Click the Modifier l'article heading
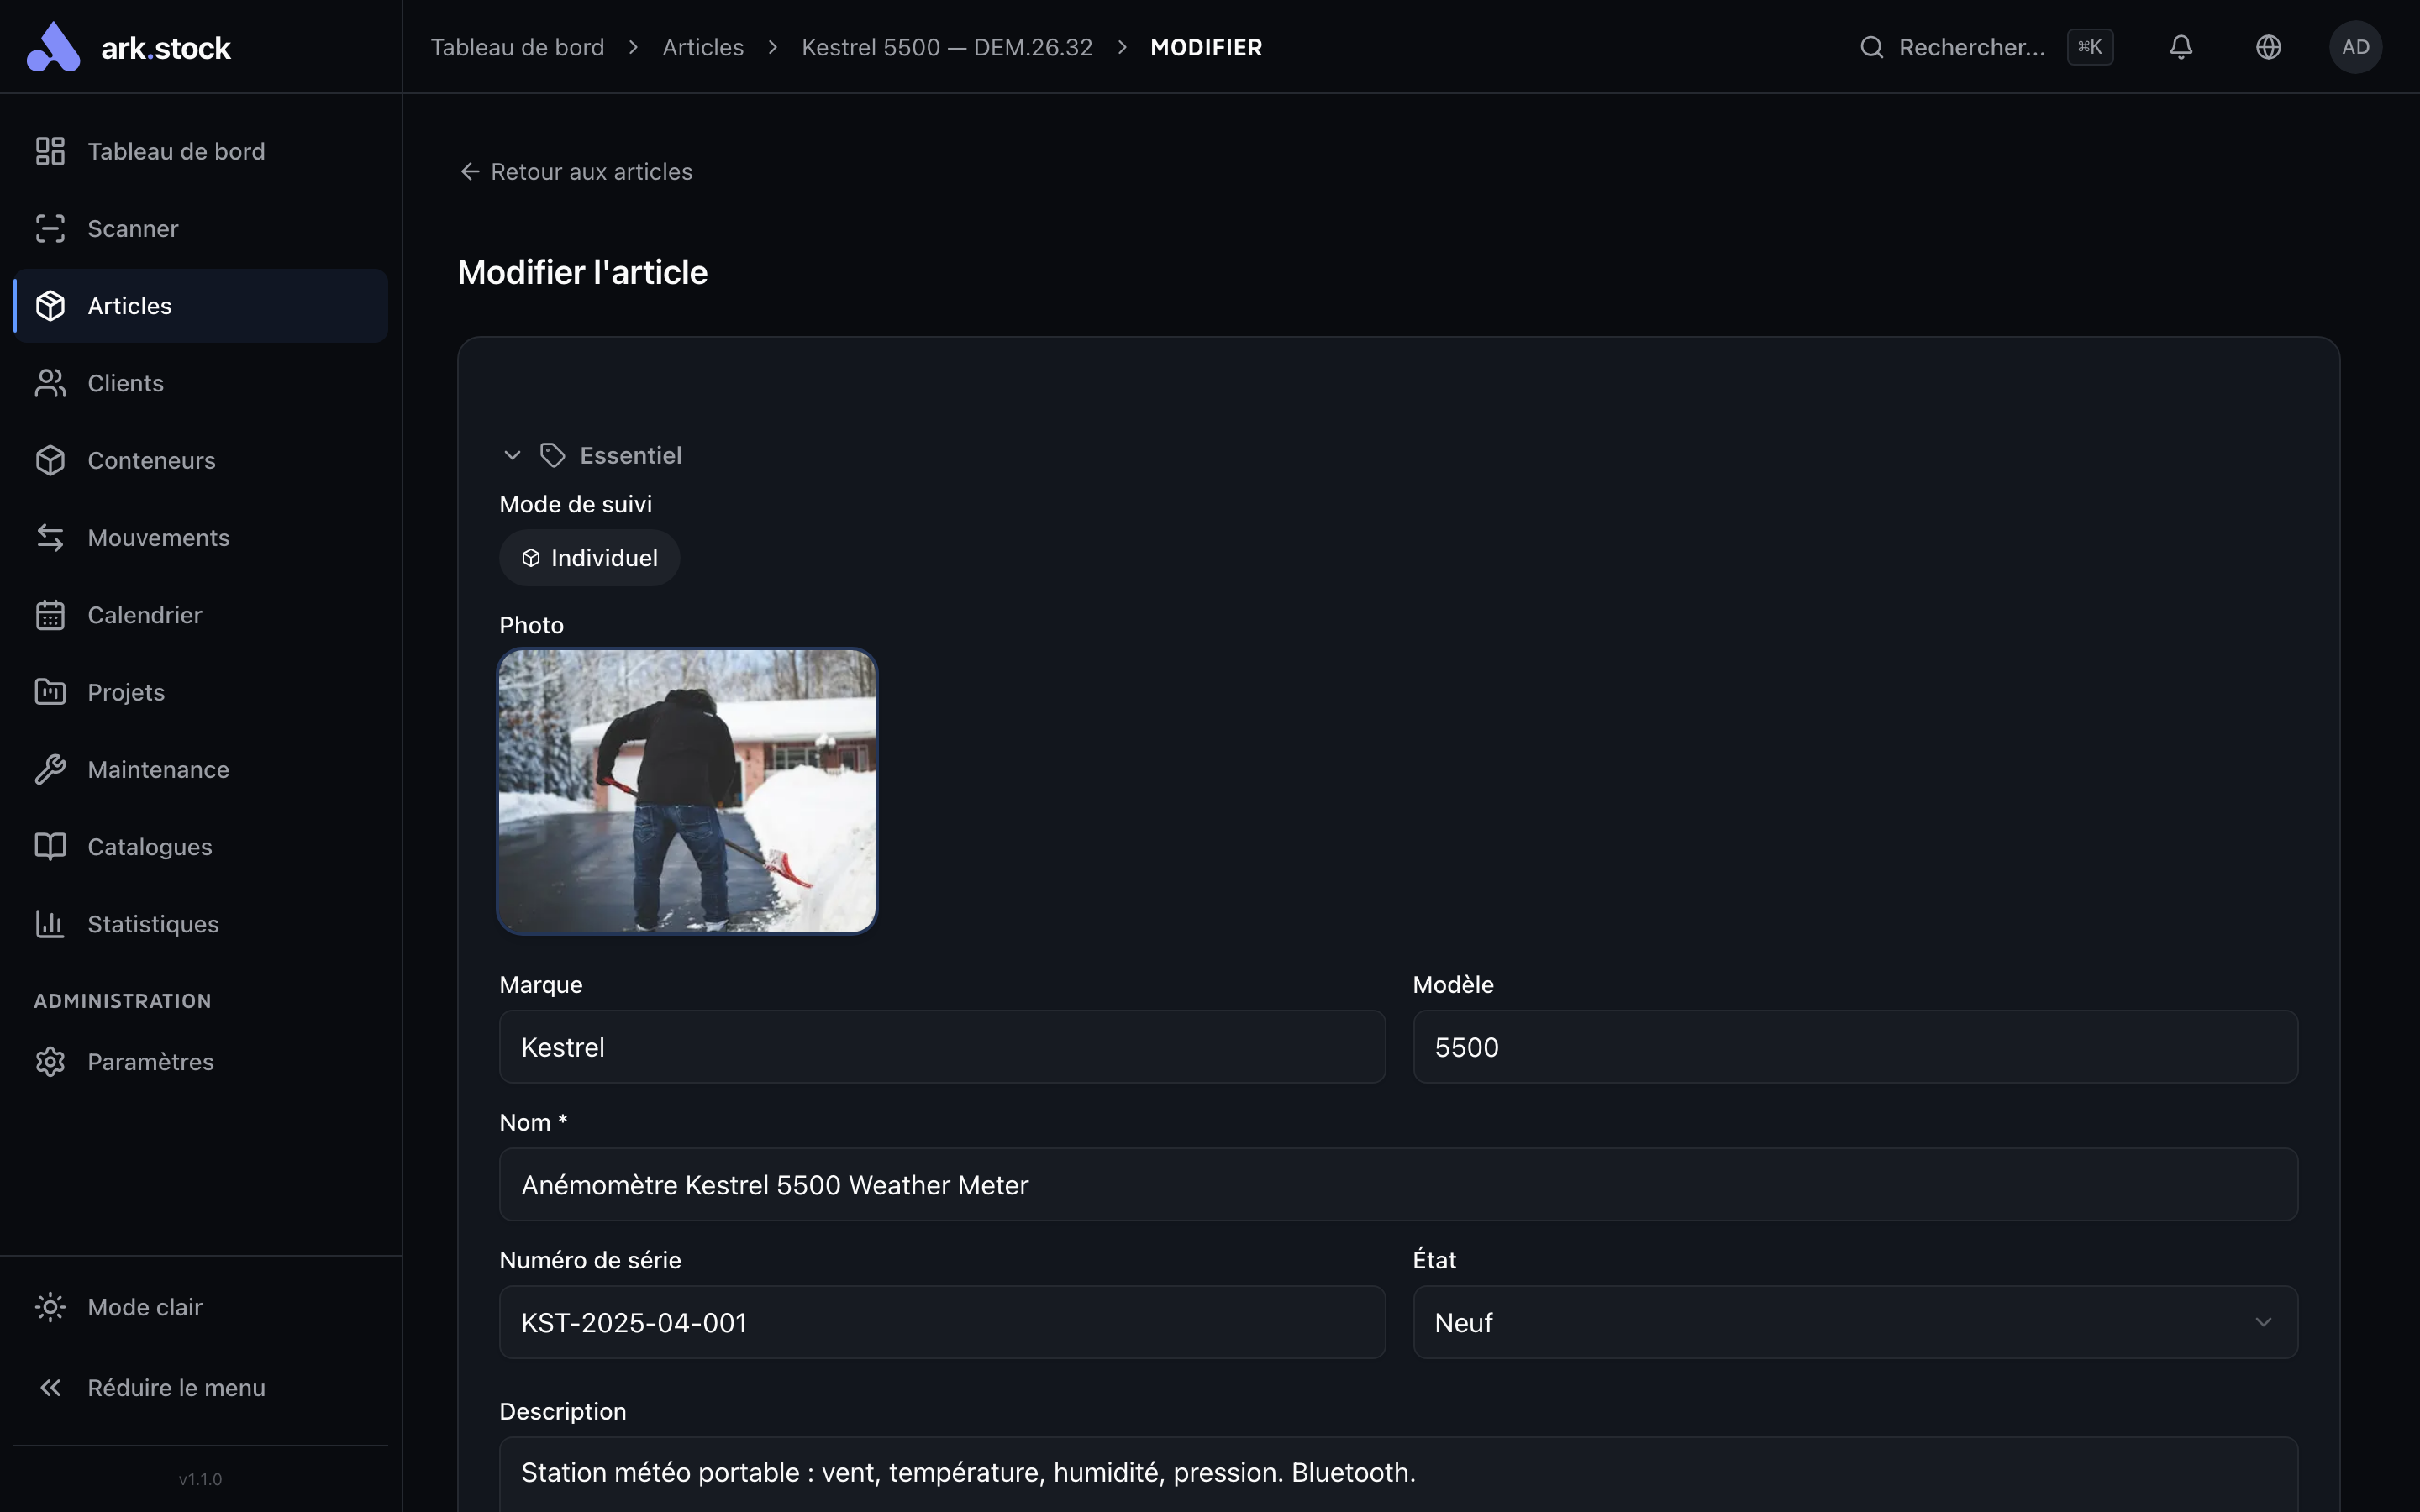The height and width of the screenshot is (1512, 2420). click(x=582, y=272)
